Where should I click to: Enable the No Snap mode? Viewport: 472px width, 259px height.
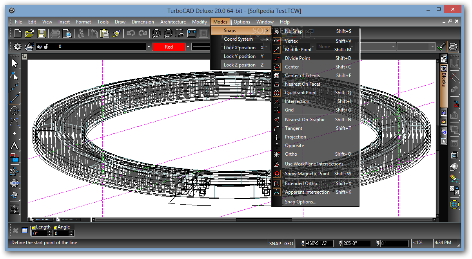(x=315, y=31)
